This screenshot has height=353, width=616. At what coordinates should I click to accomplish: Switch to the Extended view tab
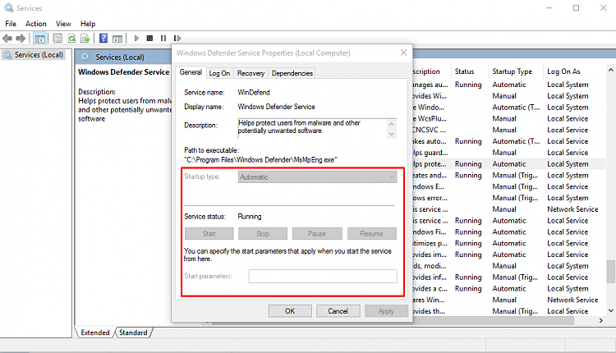(95, 332)
